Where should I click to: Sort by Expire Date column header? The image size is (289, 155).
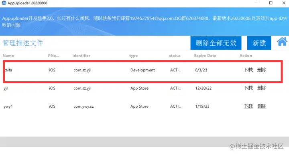coord(205,56)
